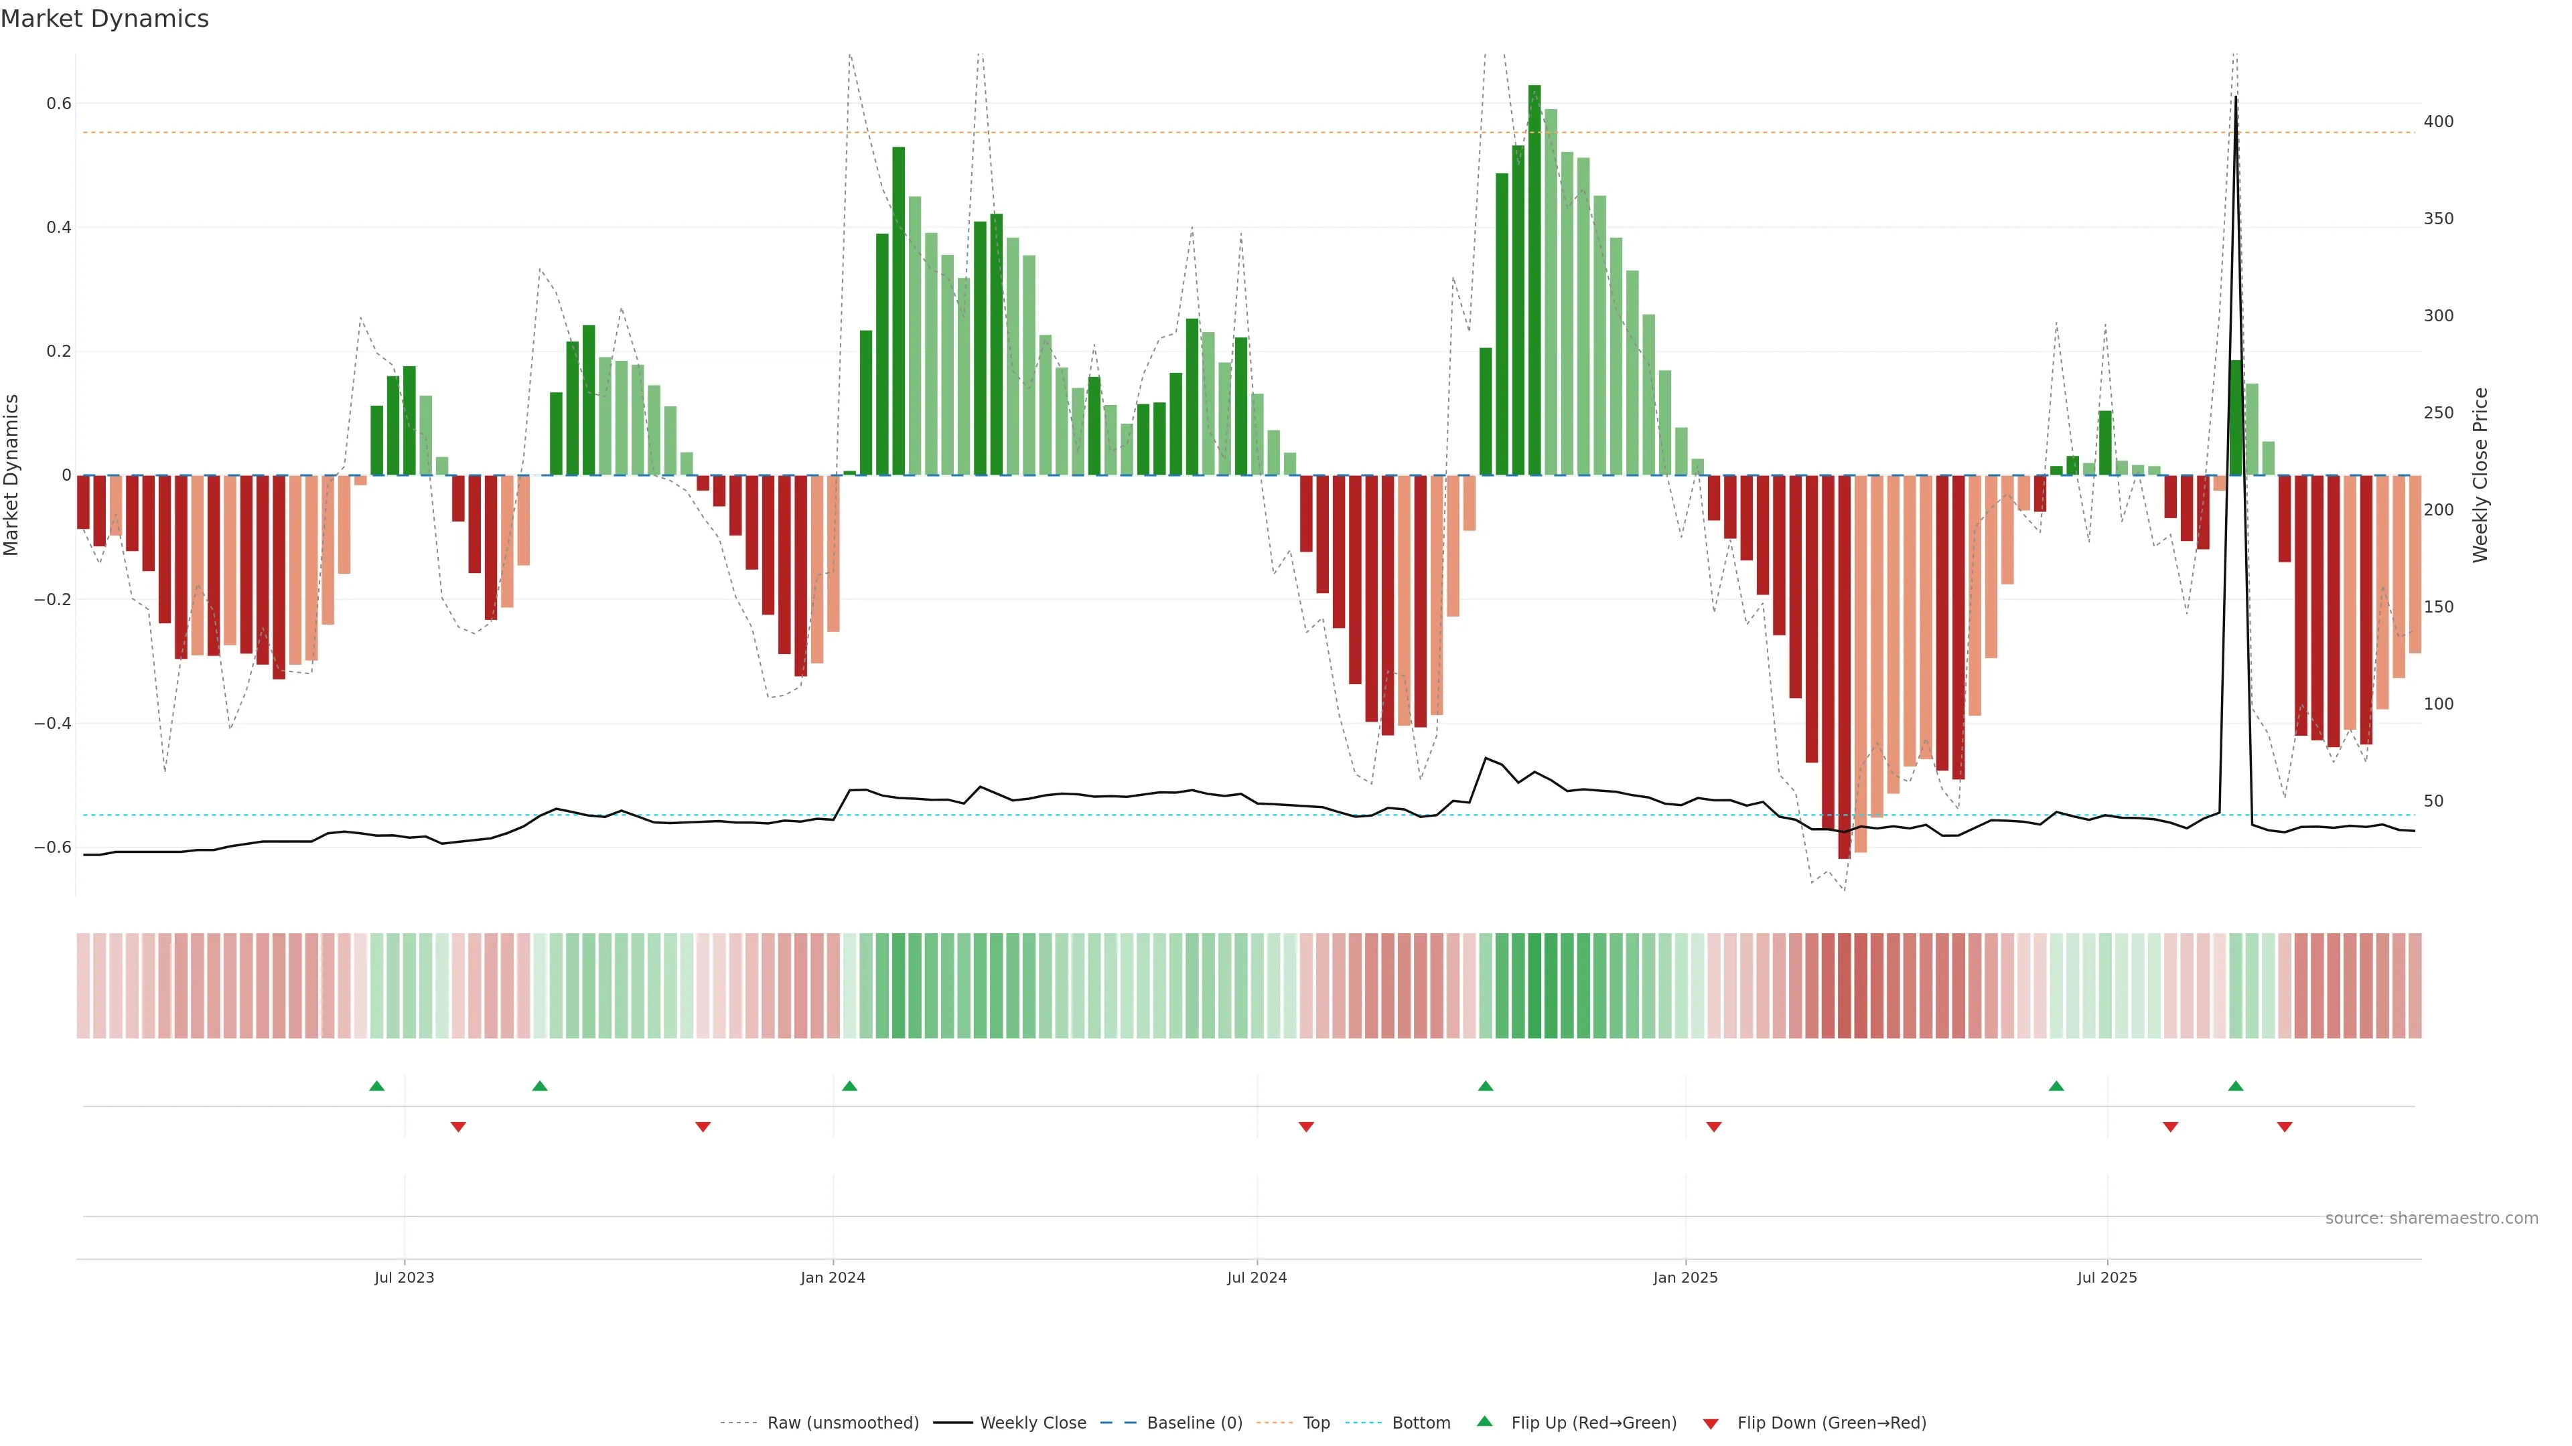Hide the Top threshold legend item

(1316, 1423)
